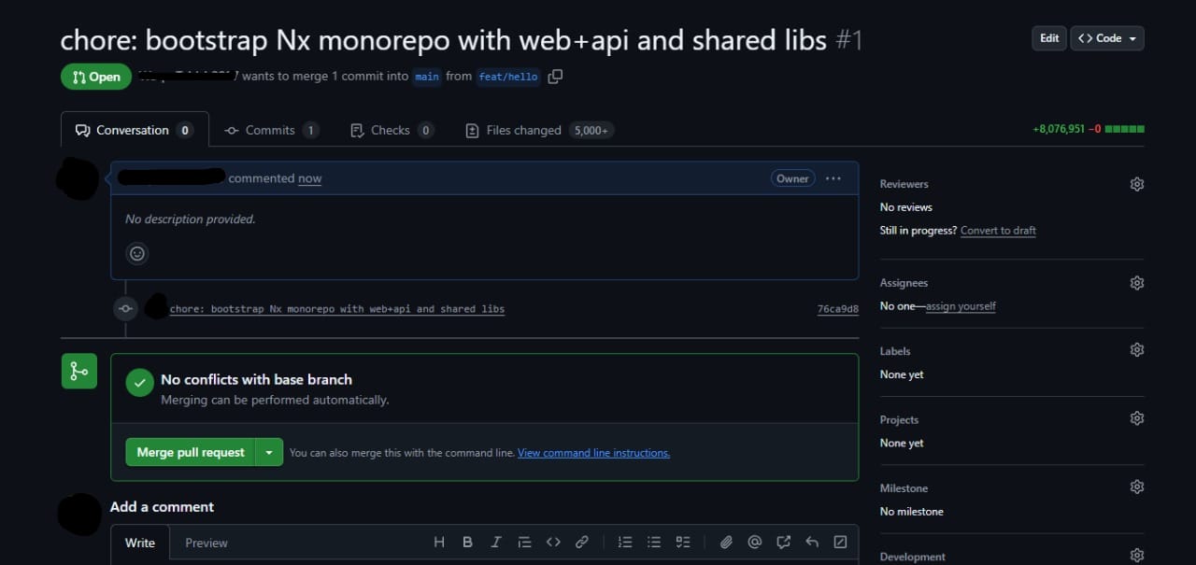Add a hyperlink in the comment toolbar
Viewport: 1196px width, 565px height.
point(582,542)
